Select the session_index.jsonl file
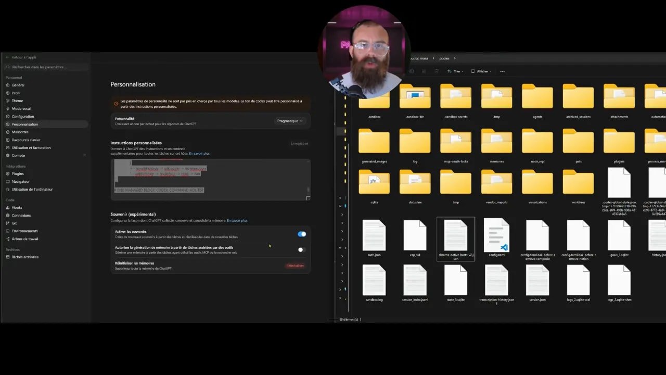 point(415,283)
